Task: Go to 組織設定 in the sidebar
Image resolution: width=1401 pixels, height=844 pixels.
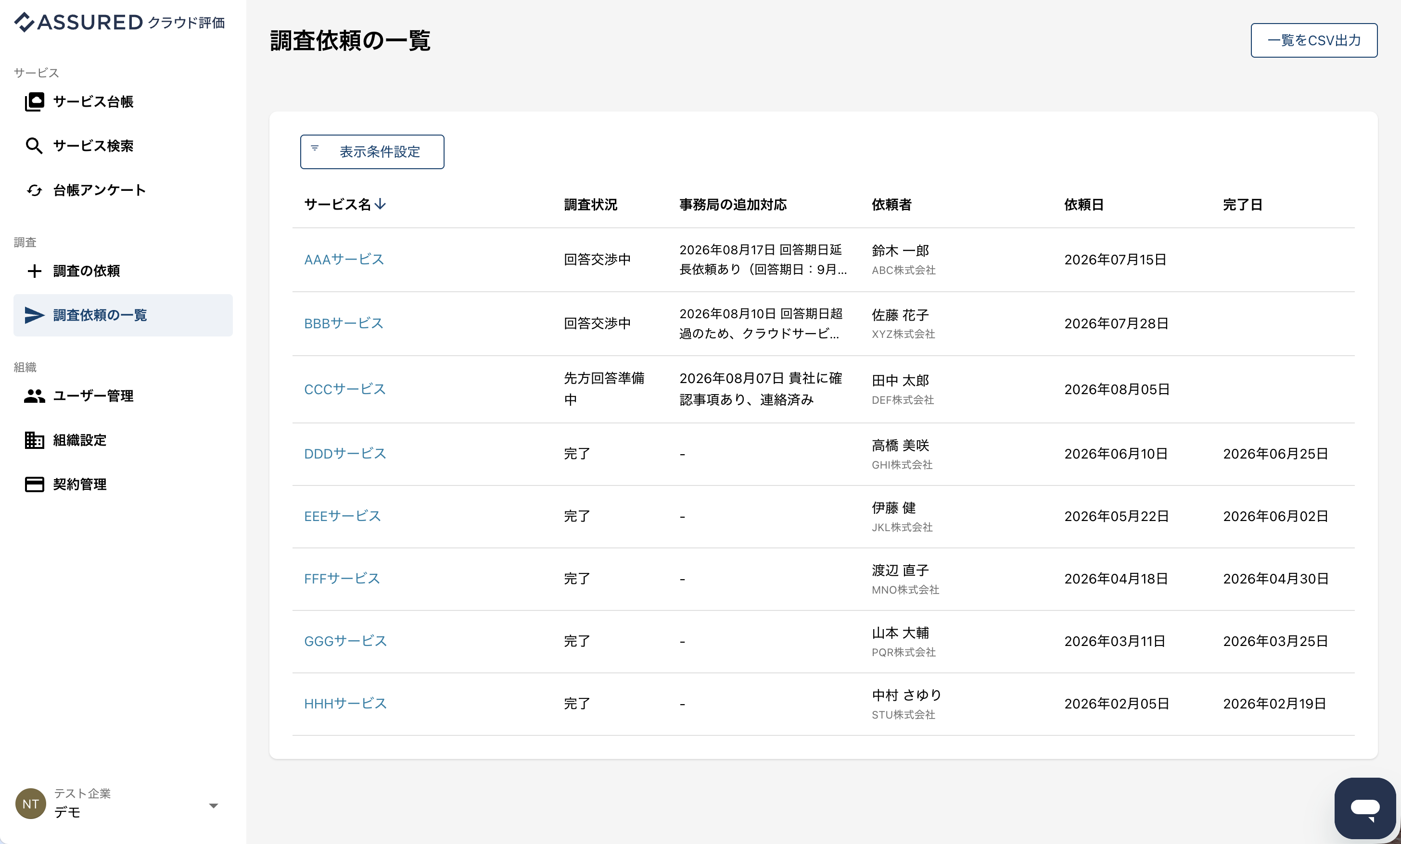Action: [x=123, y=440]
